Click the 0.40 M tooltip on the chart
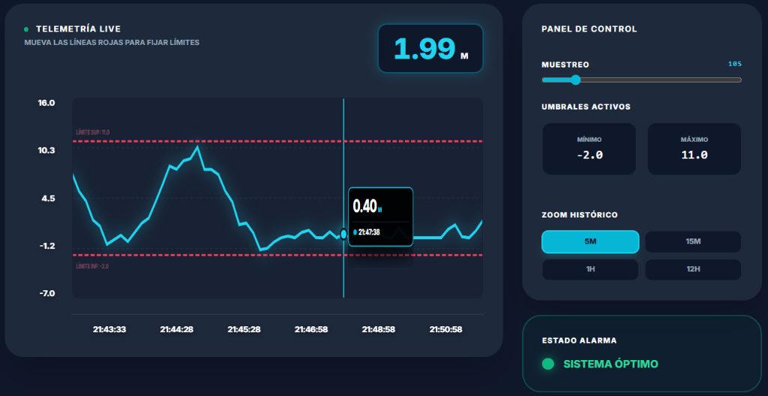Screen dimensions: 768x396 [380, 217]
